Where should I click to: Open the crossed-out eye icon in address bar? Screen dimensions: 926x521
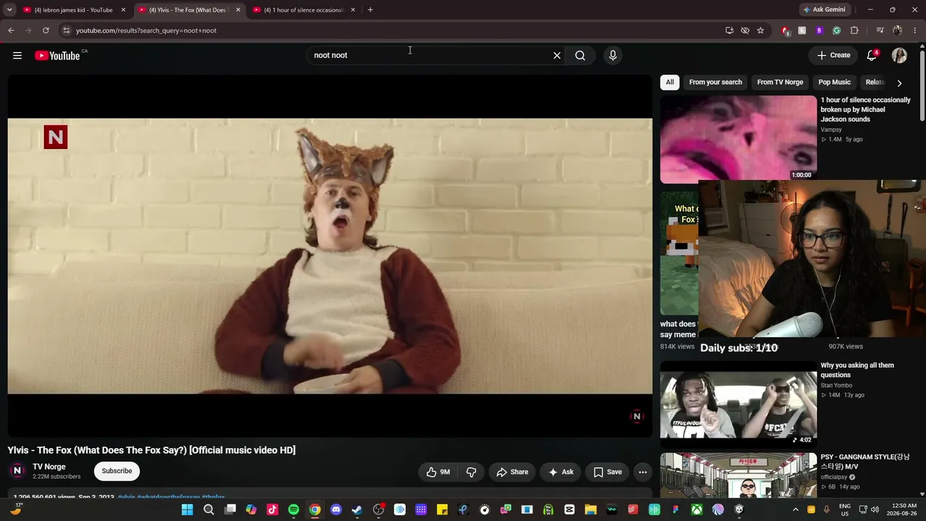745,30
